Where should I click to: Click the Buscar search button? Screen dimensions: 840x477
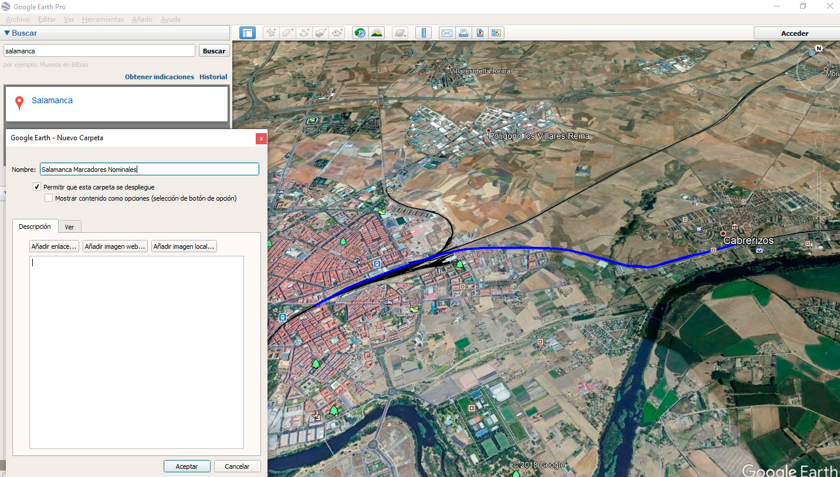pos(214,51)
